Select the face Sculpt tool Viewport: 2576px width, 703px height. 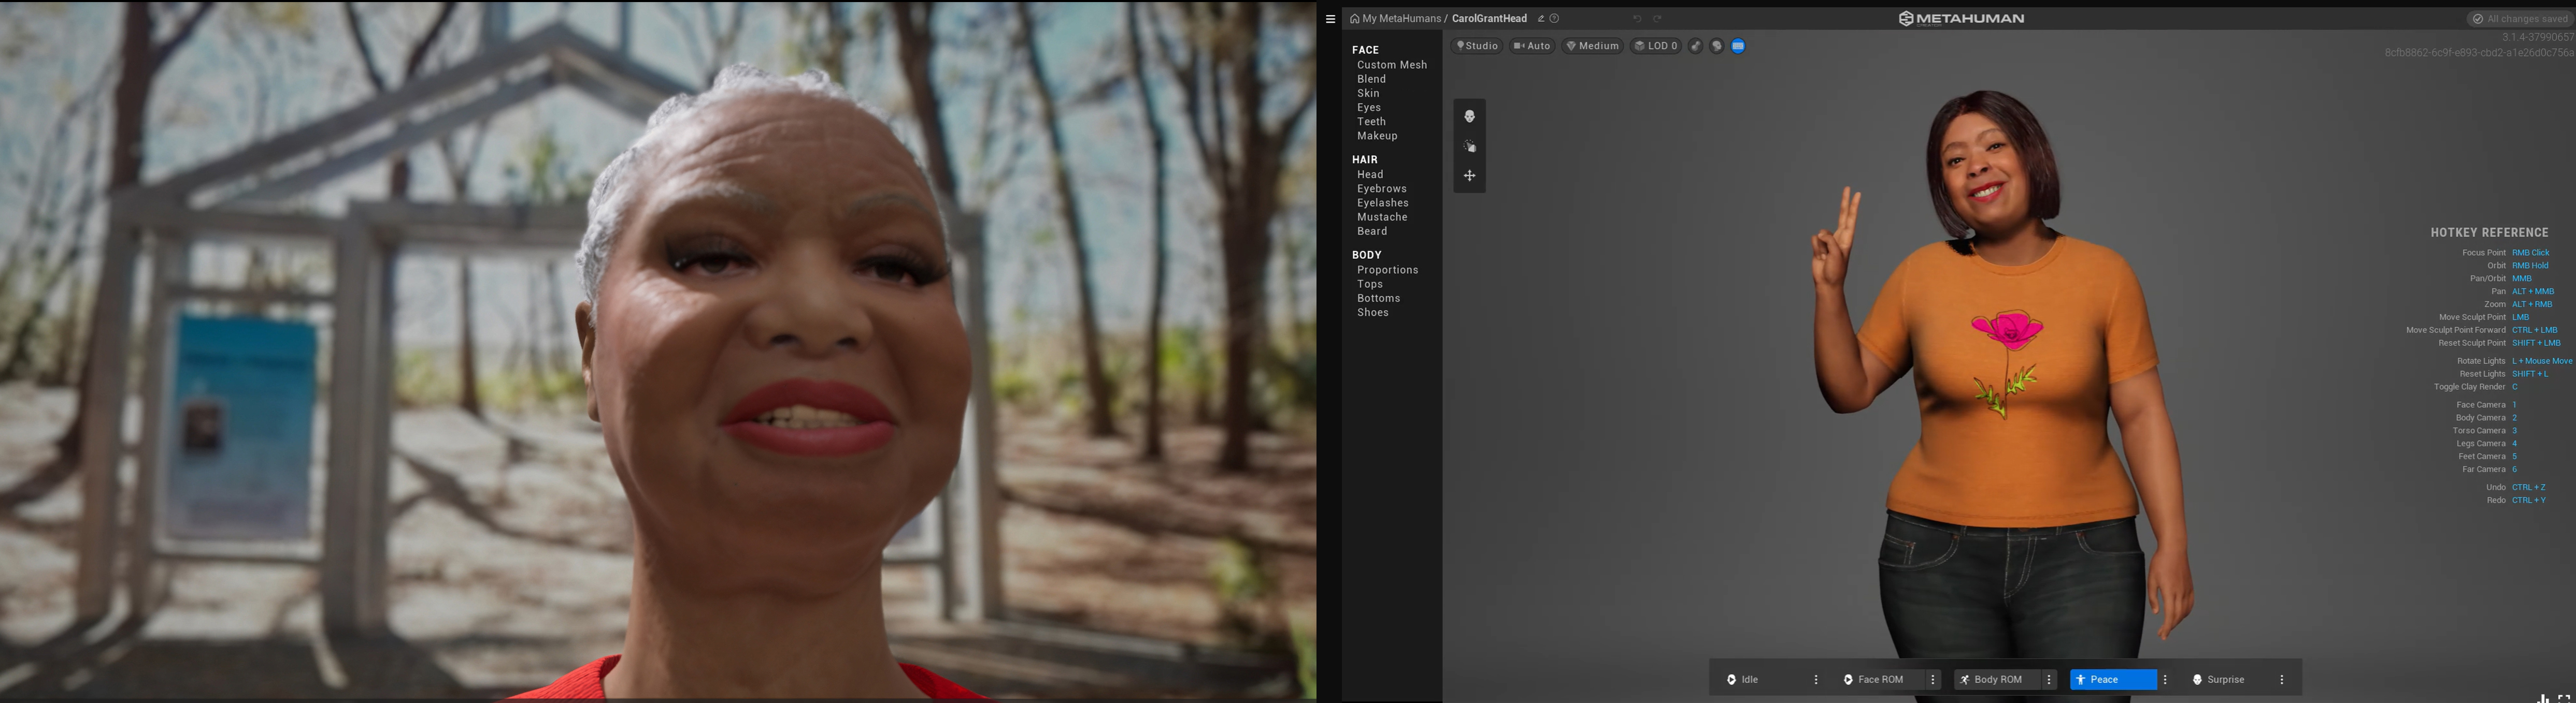[x=1469, y=117]
